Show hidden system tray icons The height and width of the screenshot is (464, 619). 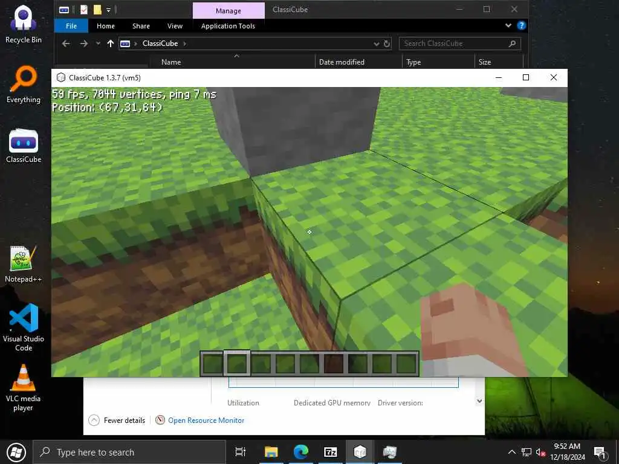[511, 452]
